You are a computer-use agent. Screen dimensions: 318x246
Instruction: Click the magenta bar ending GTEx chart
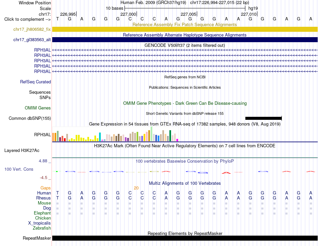coord(177,140)
